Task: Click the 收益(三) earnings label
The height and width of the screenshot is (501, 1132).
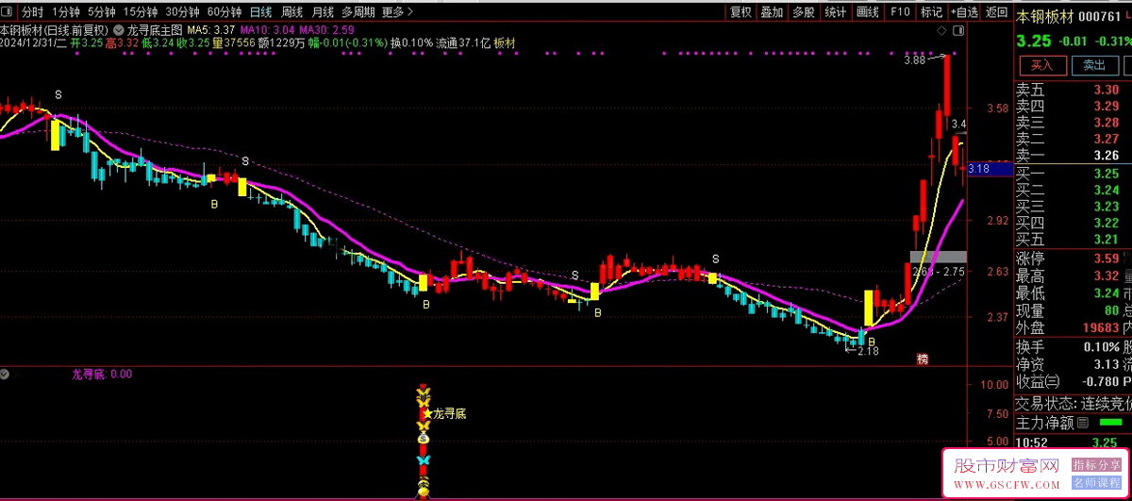Action: pyautogui.click(x=1038, y=381)
